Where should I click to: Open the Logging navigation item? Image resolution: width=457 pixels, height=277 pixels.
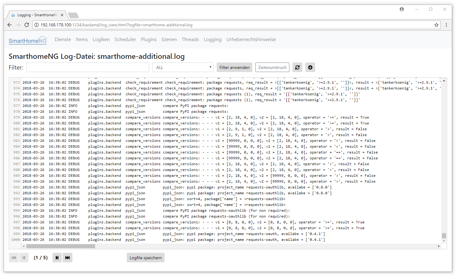(x=212, y=40)
